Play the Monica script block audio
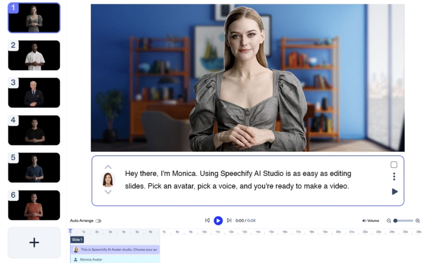Viewport: 422px width, 263px height. 394,192
